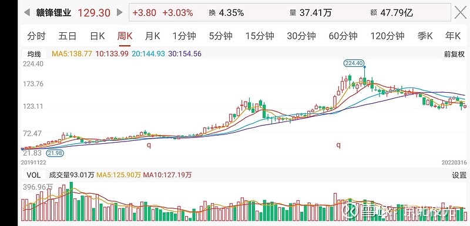
Task: Select the second red 'q' marker on chart
Action: [x=338, y=145]
